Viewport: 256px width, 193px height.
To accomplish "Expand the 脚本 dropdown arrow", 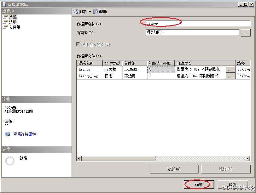I will (x=90, y=12).
